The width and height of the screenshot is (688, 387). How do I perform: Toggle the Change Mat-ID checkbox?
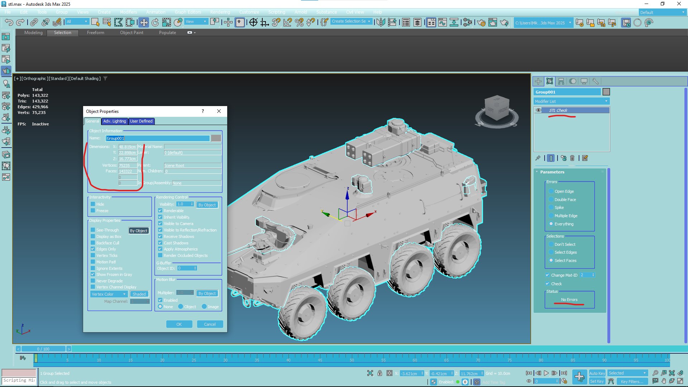(x=548, y=275)
